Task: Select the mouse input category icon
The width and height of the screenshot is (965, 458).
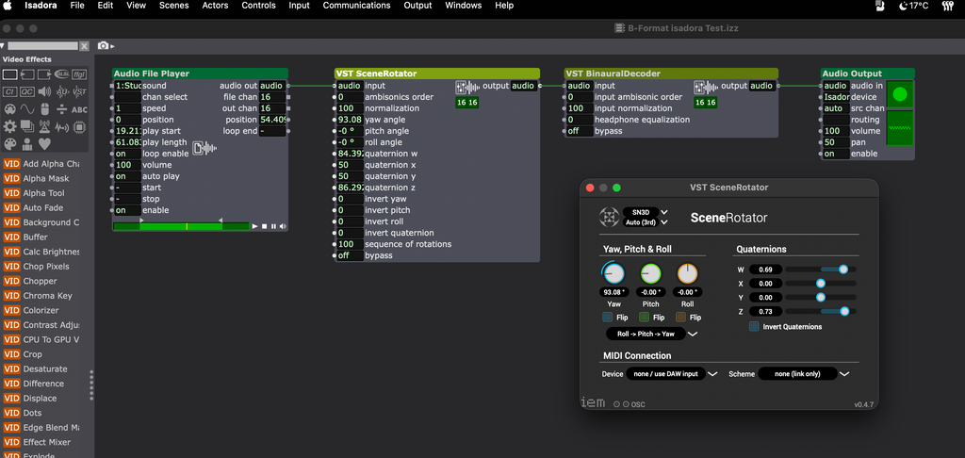Action: [x=44, y=109]
